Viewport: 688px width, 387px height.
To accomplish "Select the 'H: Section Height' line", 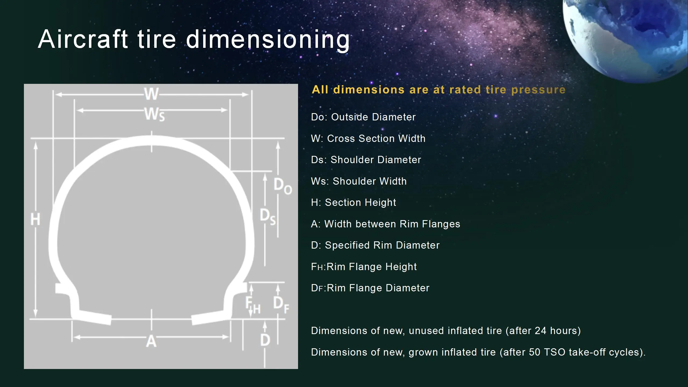I will pyautogui.click(x=353, y=203).
